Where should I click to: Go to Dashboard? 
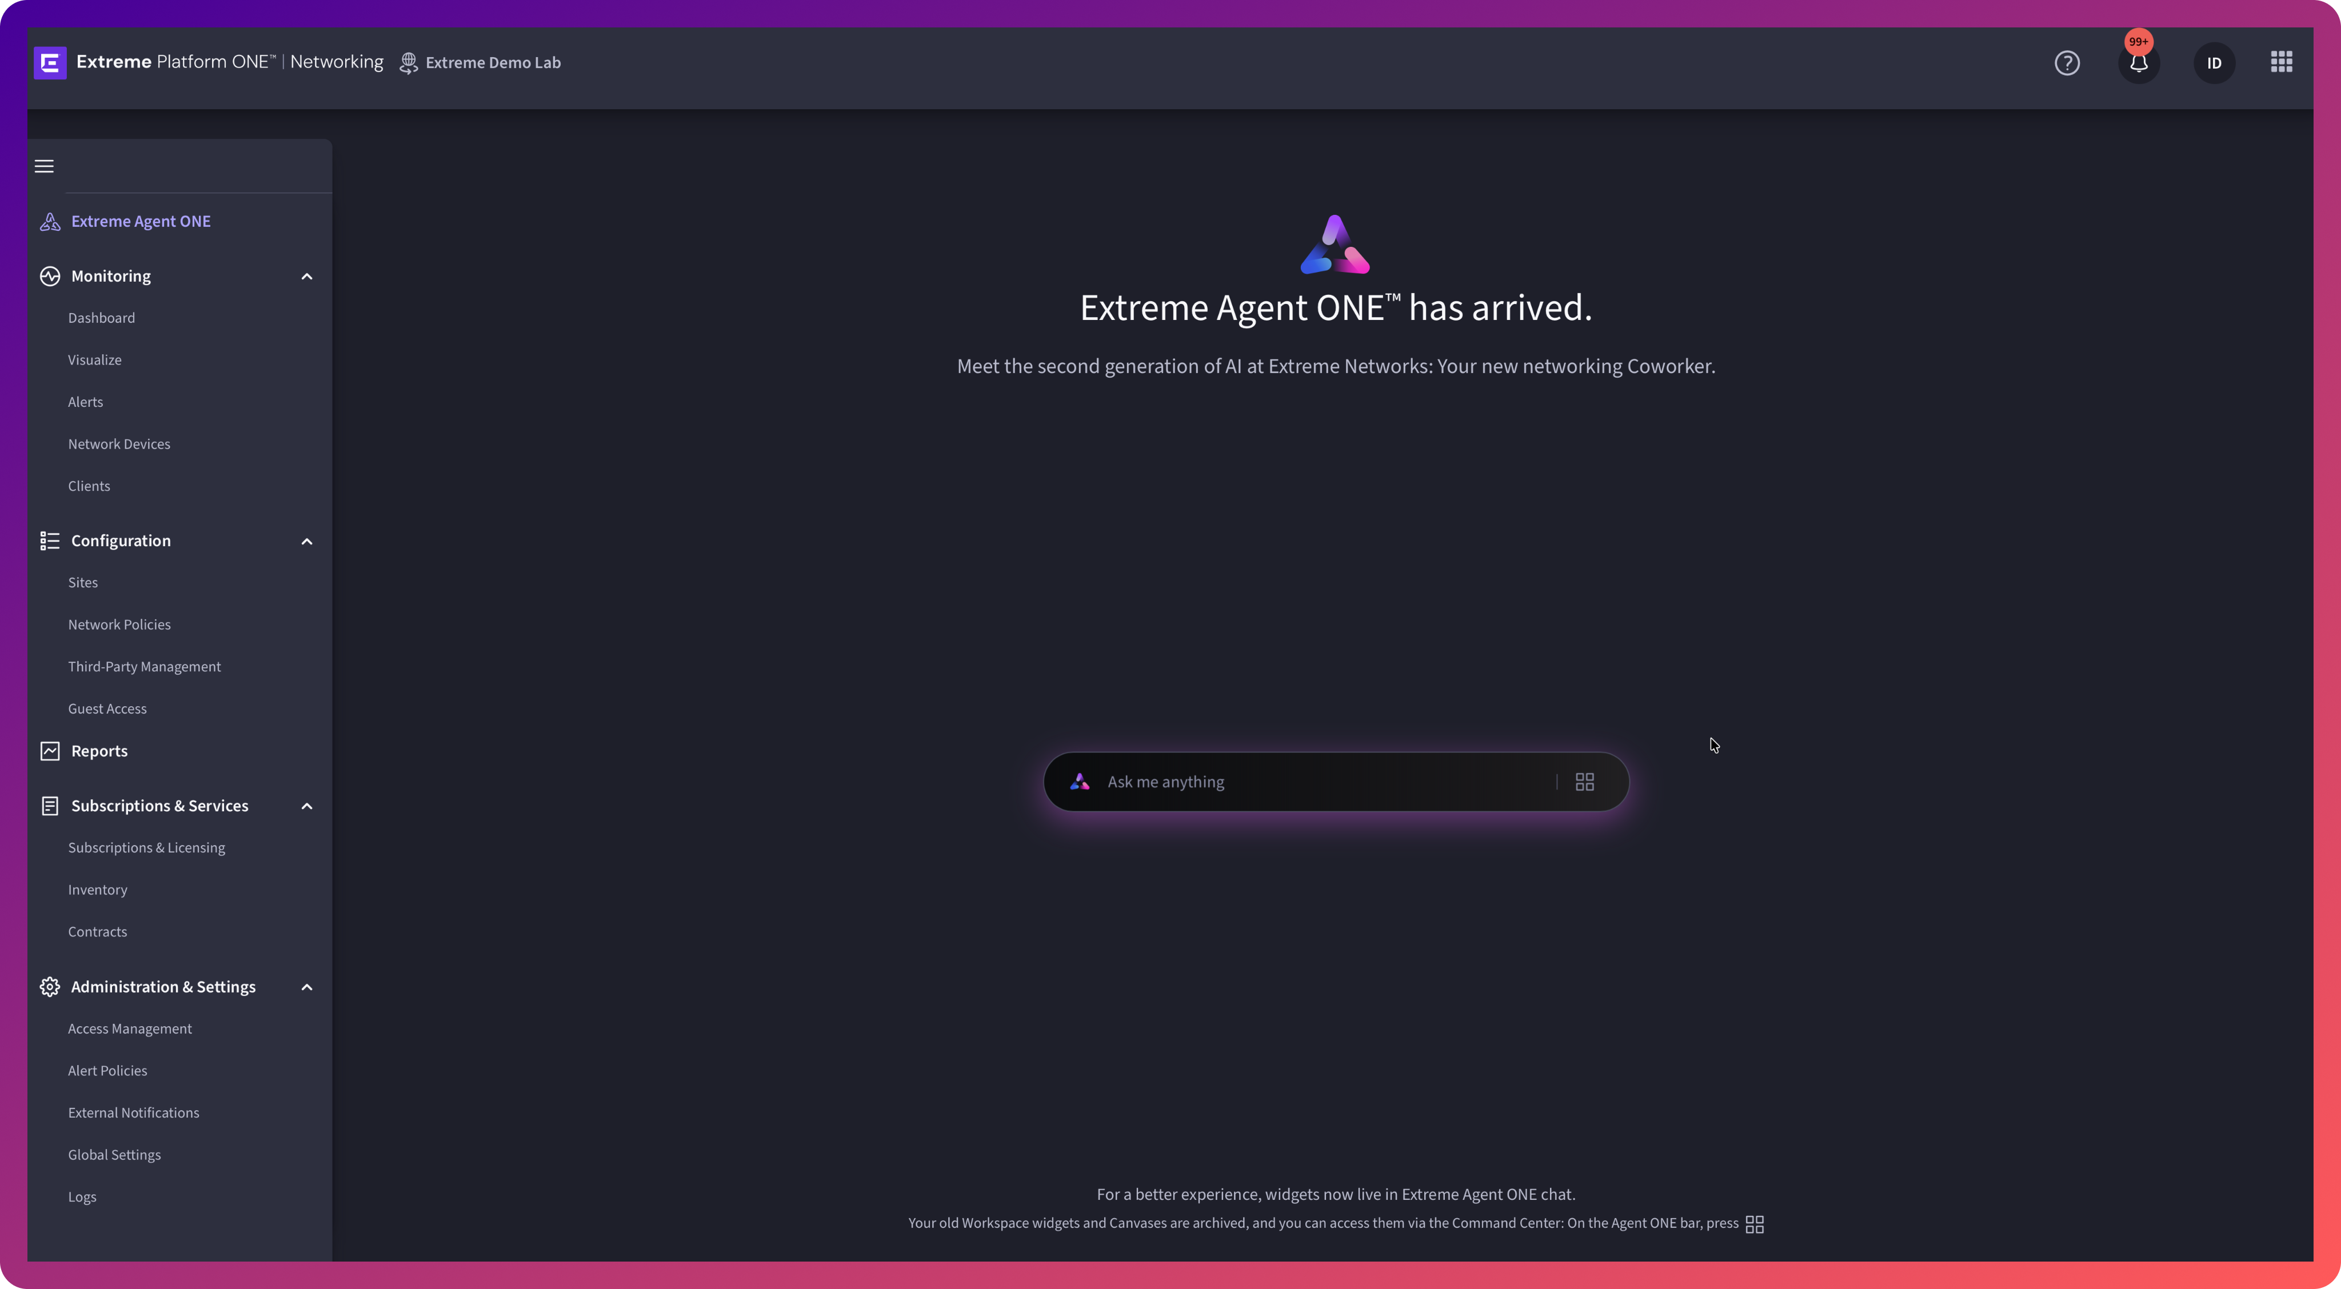[102, 318]
